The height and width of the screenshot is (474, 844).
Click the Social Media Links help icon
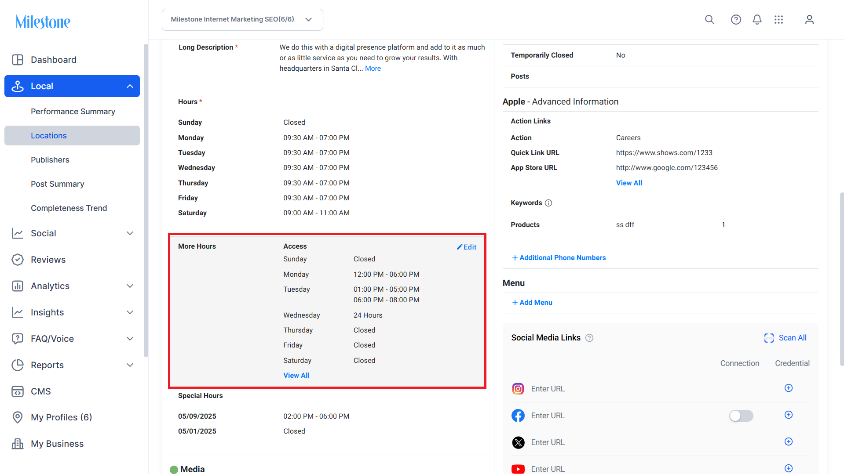coord(589,338)
